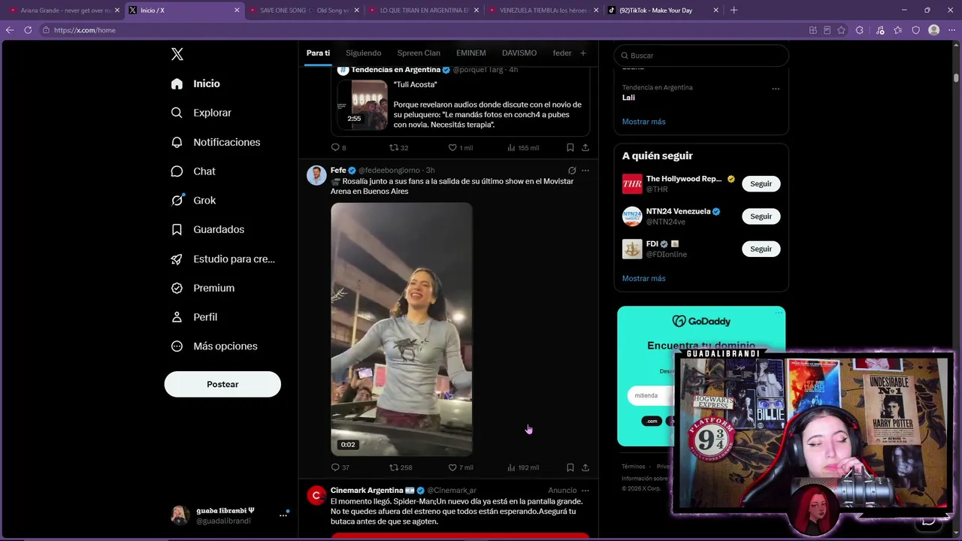Viewport: 962px width, 541px height.
Task: Share the Tuli Acosta post
Action: click(x=585, y=147)
